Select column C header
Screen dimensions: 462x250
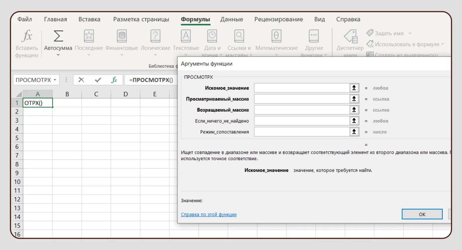96,94
